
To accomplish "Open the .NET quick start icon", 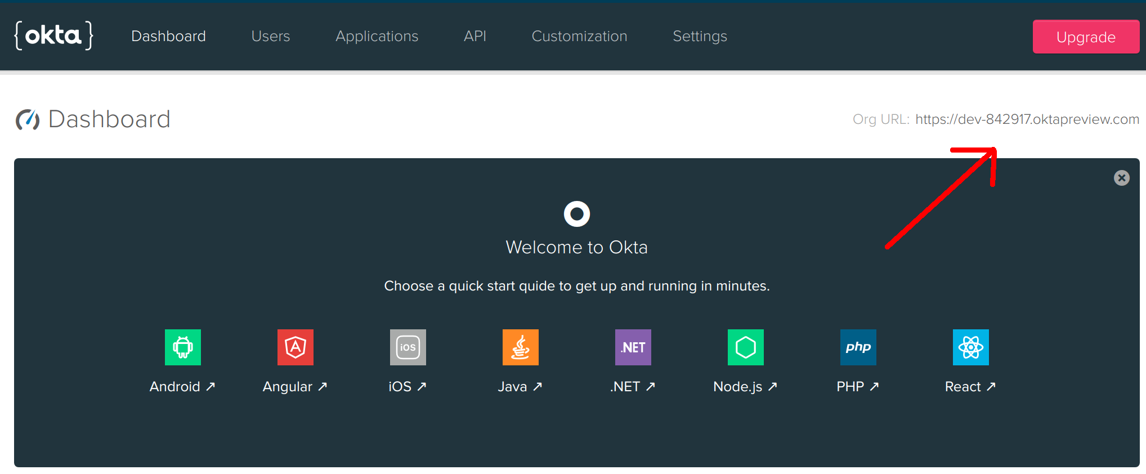I will (x=633, y=347).
